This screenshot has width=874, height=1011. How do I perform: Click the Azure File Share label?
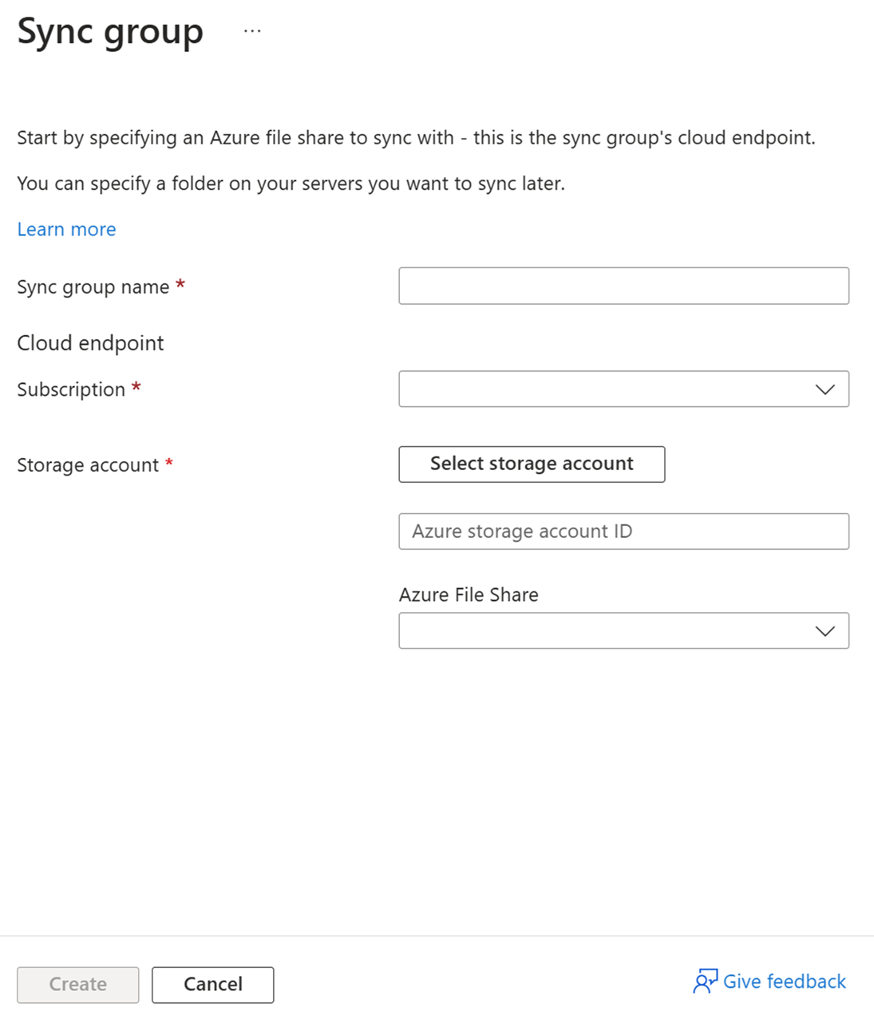469,594
